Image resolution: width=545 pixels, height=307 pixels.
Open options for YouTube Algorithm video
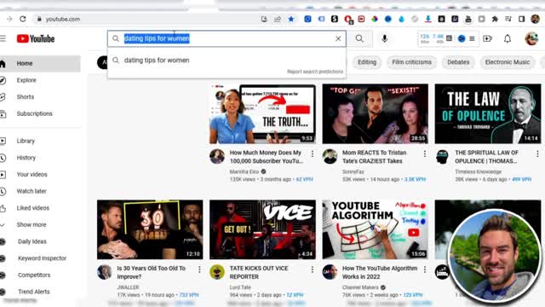point(425,269)
